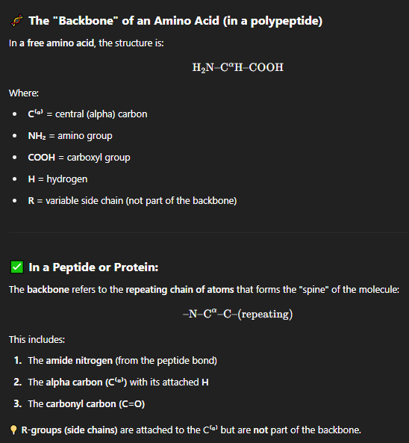Click the Backbone of an Amino Acid heading
The height and width of the screenshot is (443, 409).
tap(175, 21)
